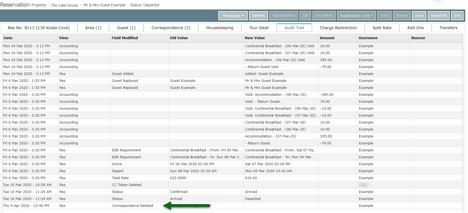Open the Tour Desk tab
The height and width of the screenshot is (213, 468).
pyautogui.click(x=259, y=28)
